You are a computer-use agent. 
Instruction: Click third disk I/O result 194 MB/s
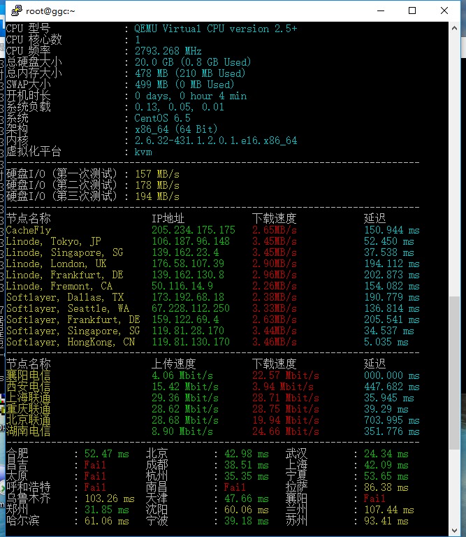point(157,196)
